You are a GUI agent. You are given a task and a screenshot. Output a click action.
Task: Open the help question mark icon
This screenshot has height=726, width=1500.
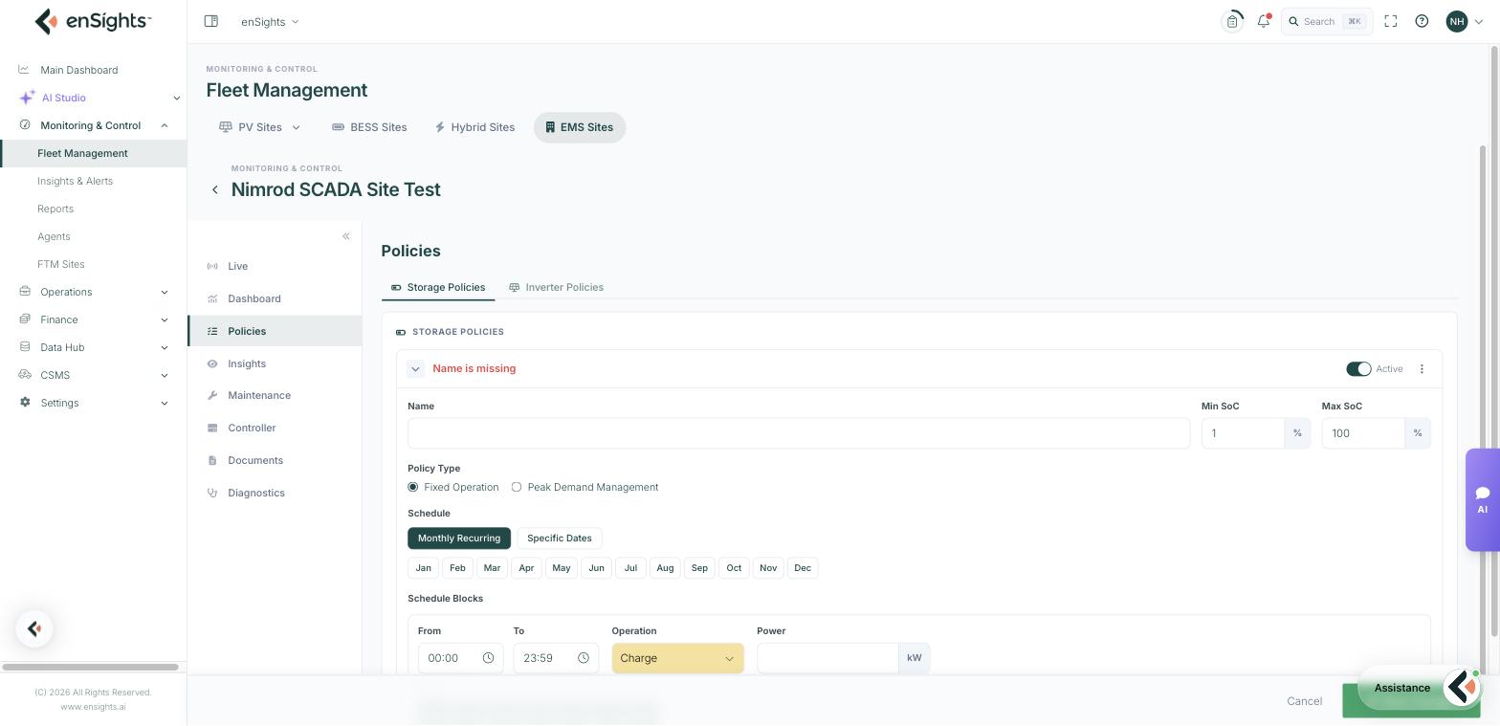pos(1423,21)
